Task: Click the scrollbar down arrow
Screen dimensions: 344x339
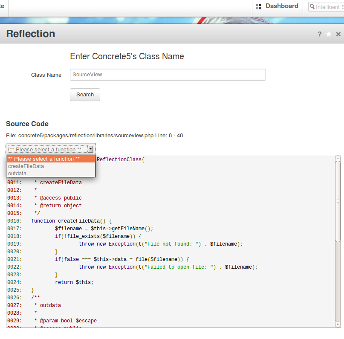Action: pyautogui.click(x=338, y=325)
